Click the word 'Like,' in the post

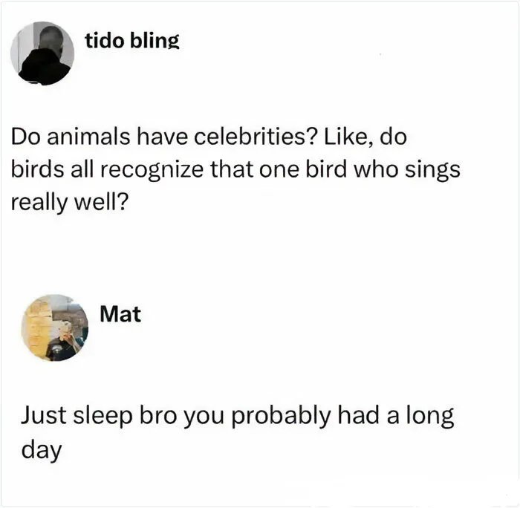pos(347,137)
